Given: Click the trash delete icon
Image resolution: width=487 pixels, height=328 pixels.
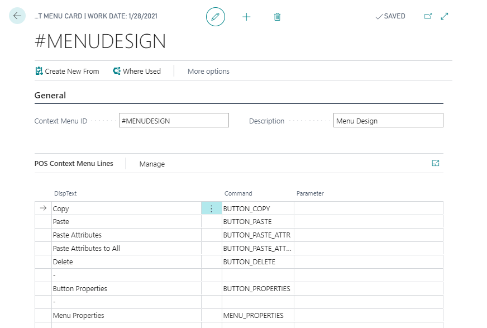Looking at the screenshot, I should (x=277, y=17).
